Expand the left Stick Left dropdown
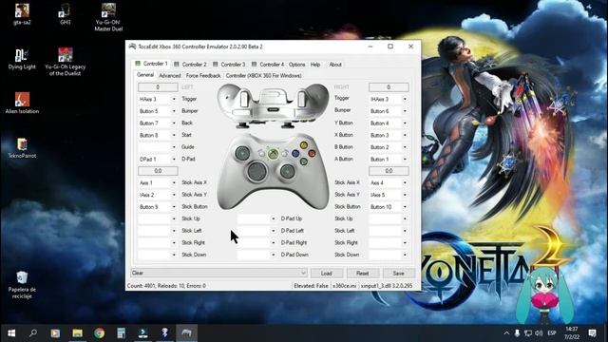The width and height of the screenshot is (608, 342). [x=174, y=231]
